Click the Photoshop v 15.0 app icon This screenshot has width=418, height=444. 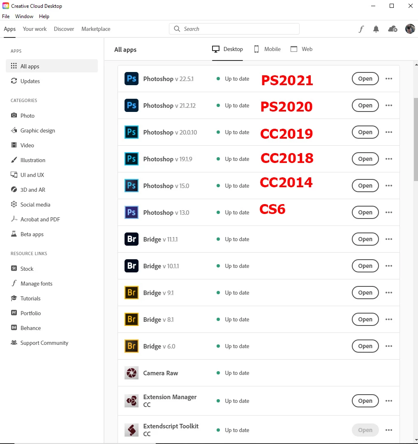click(x=132, y=186)
